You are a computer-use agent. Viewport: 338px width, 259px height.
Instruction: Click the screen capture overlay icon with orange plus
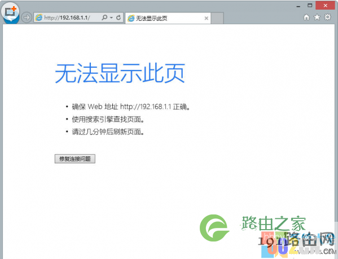click(10, 11)
